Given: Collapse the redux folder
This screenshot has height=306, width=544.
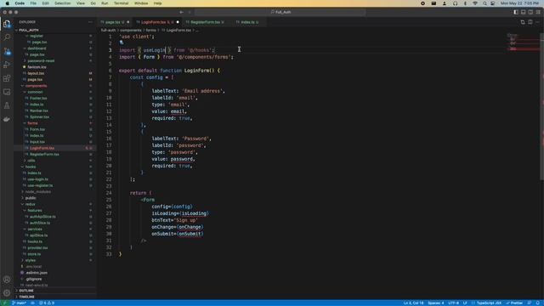Looking at the screenshot, I should (x=55, y=204).
